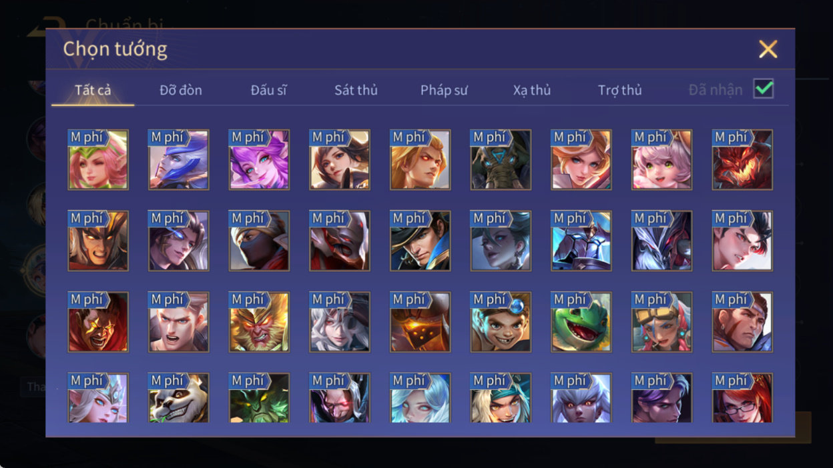The image size is (833, 468).
Task: Open the Xạ thủ tab
Action: (x=532, y=90)
